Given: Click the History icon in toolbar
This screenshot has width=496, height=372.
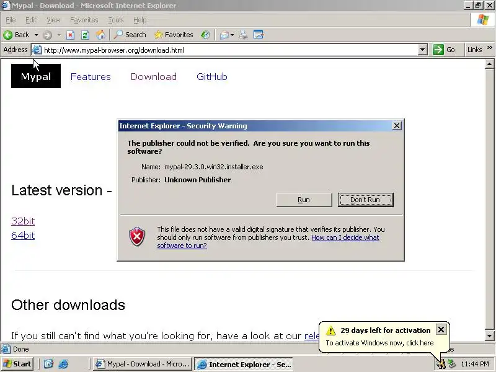Looking at the screenshot, I should [205, 35].
